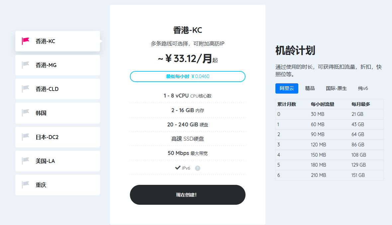This screenshot has height=225, width=392.
Task: Switch to the 国际-原生 plan tab
Action: (x=336, y=88)
